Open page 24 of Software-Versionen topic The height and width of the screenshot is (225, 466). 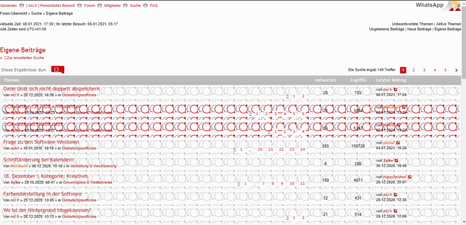[302, 149]
